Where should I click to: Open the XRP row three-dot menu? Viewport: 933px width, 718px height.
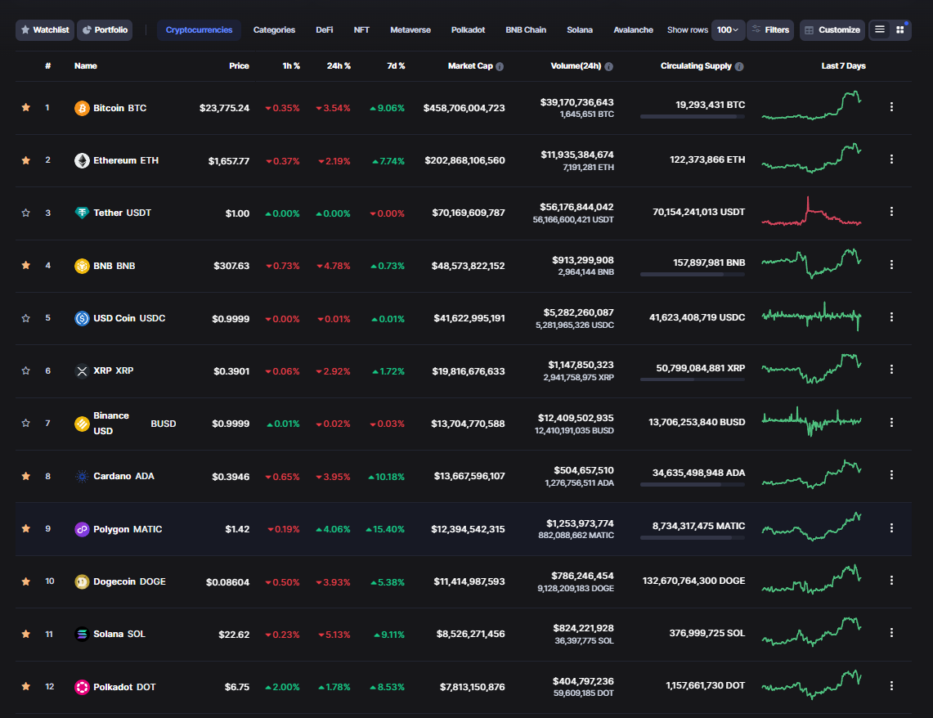click(891, 370)
